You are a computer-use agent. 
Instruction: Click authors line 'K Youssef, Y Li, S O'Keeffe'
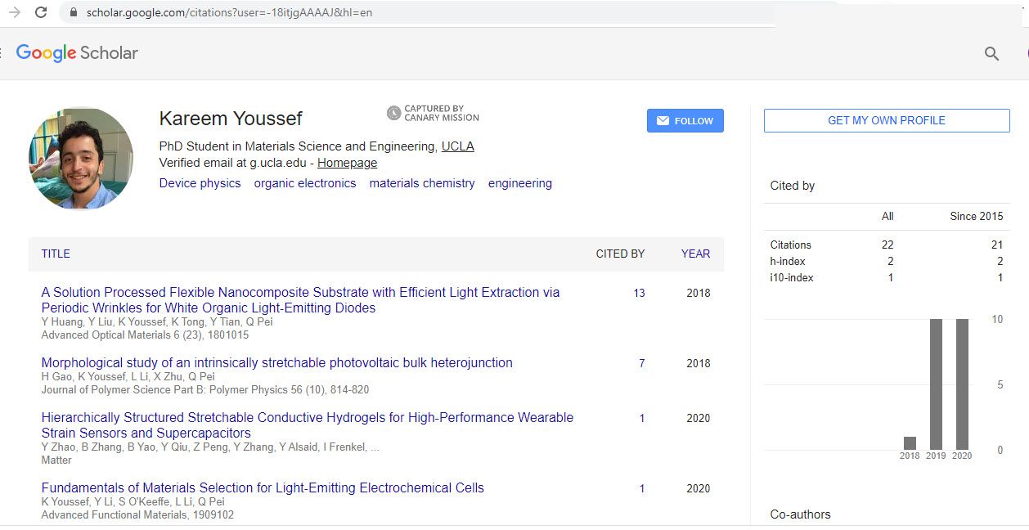(133, 502)
